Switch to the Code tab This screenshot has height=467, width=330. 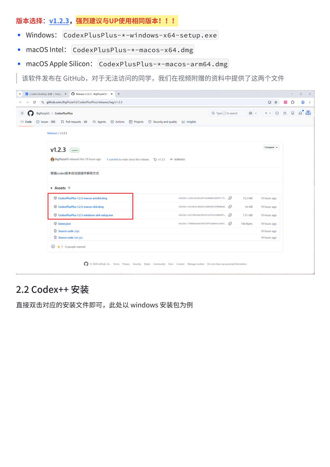click(x=26, y=122)
